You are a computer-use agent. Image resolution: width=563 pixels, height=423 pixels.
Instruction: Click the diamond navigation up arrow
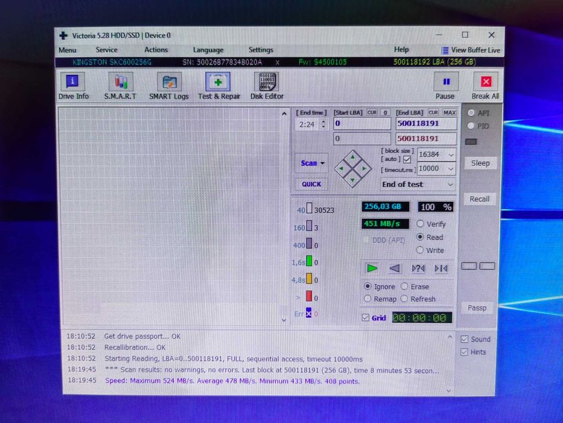[352, 157]
